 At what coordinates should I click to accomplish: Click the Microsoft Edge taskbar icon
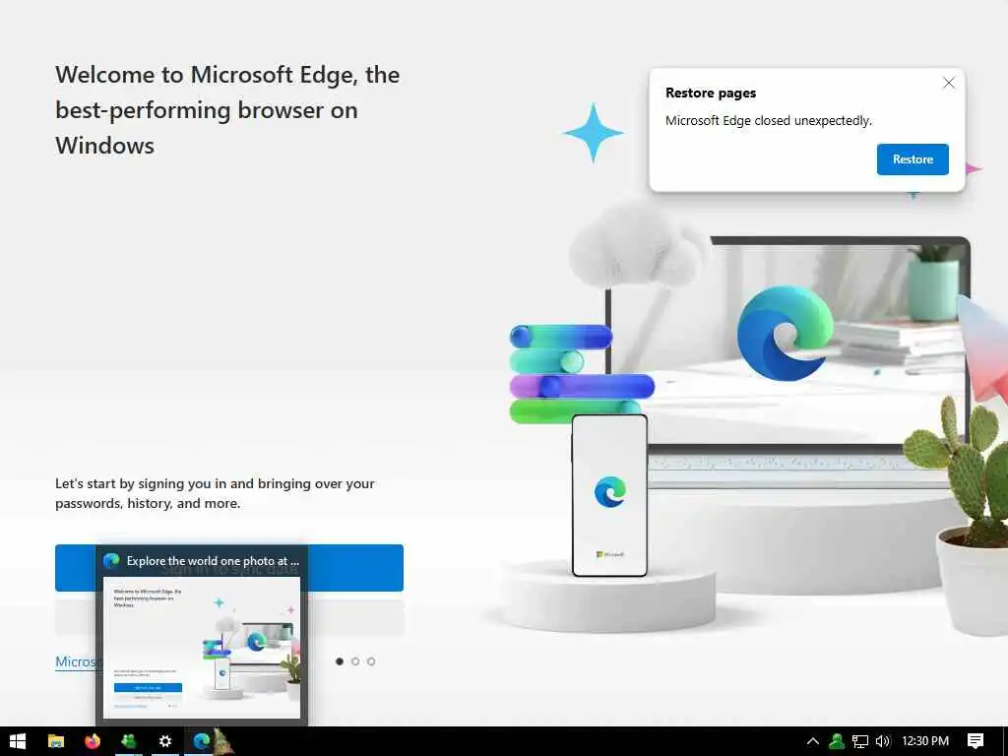point(201,741)
